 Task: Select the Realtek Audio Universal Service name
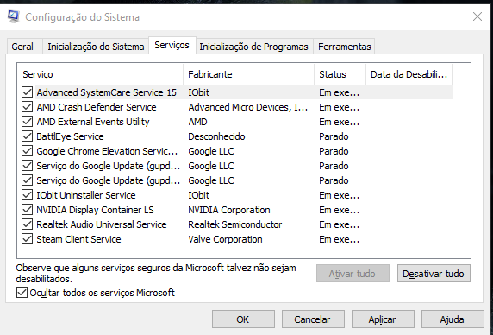tap(101, 224)
